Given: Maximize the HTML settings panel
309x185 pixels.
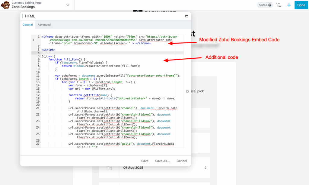Looking at the screenshot, I should (186, 16).
